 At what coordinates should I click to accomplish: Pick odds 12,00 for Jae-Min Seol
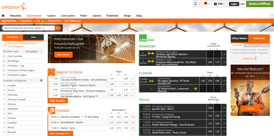(x=210, y=108)
